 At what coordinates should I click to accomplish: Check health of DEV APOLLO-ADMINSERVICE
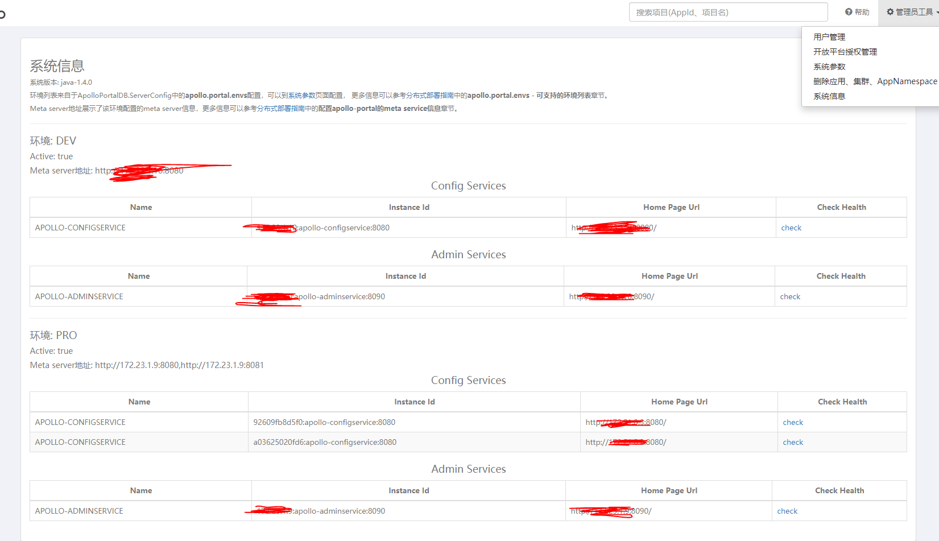pyautogui.click(x=790, y=296)
